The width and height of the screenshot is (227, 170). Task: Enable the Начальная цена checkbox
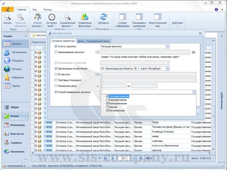point(56,86)
